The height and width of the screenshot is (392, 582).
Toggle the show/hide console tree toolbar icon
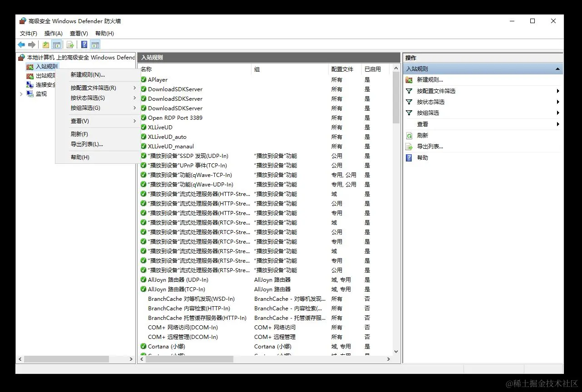[x=57, y=44]
